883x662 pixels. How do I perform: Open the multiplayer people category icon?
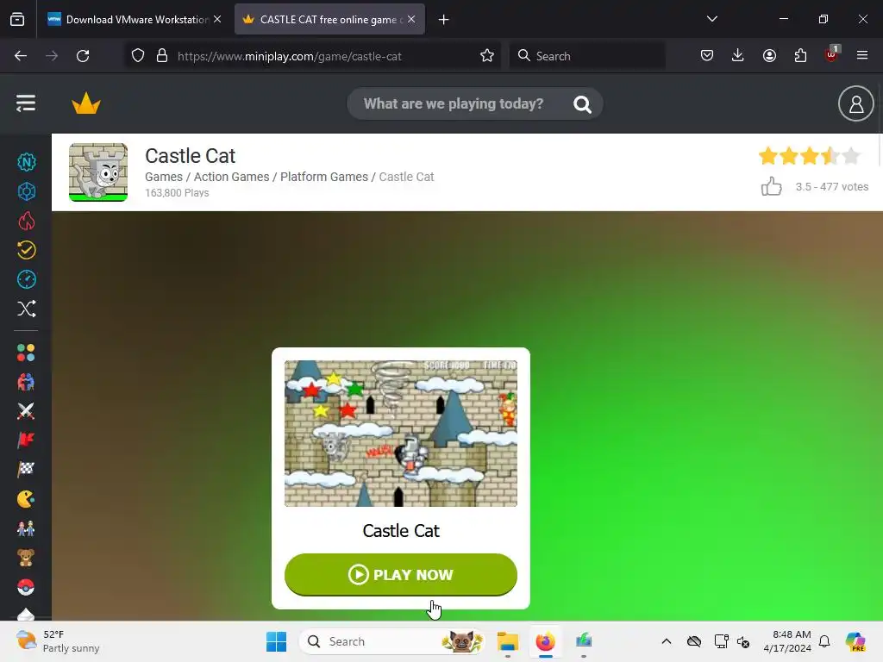pyautogui.click(x=26, y=382)
